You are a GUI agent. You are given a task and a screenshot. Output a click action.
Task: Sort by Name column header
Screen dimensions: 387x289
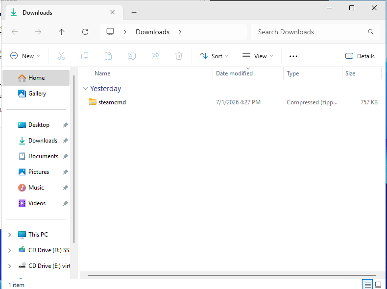coord(102,73)
